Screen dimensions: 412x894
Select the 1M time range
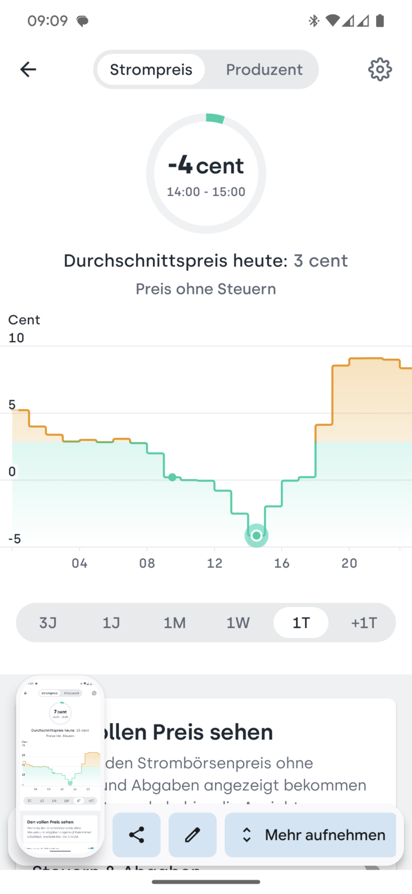tap(174, 623)
